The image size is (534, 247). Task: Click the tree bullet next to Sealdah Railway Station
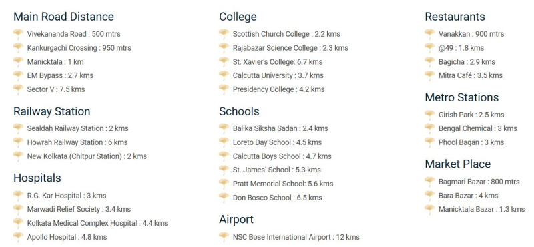pyautogui.click(x=18, y=128)
